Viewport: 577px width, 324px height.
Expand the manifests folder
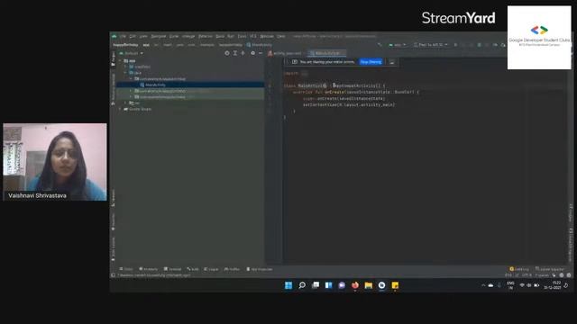click(126, 67)
